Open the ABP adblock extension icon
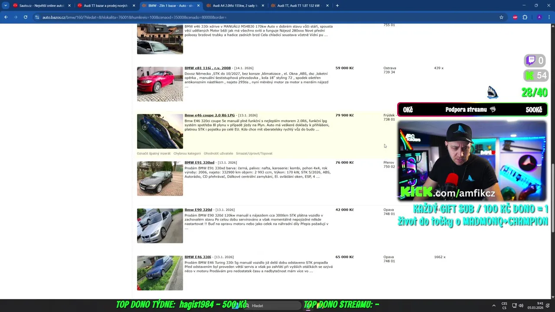Image resolution: width=555 pixels, height=312 pixels. coord(515,17)
